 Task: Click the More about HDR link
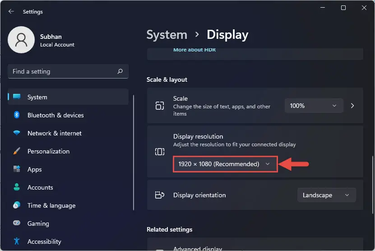tap(194, 50)
